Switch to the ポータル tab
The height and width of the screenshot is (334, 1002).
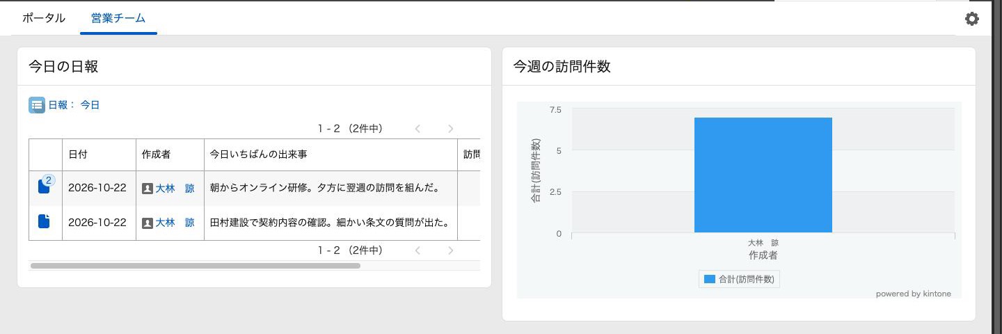(44, 18)
